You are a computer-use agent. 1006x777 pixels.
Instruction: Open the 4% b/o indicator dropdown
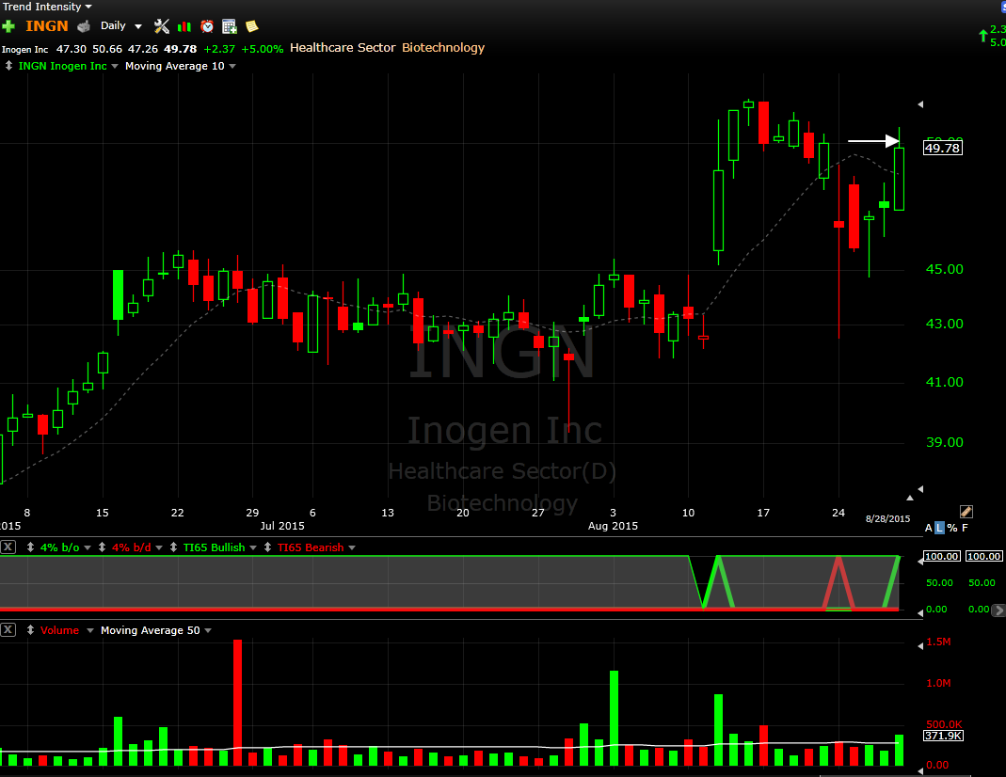tap(88, 547)
